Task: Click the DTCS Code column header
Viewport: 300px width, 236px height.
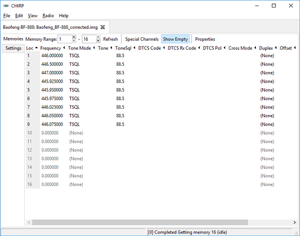Action: click(x=151, y=48)
